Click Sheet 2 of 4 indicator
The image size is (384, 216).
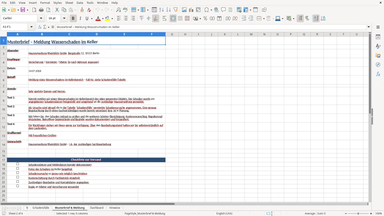pyautogui.click(x=16, y=213)
